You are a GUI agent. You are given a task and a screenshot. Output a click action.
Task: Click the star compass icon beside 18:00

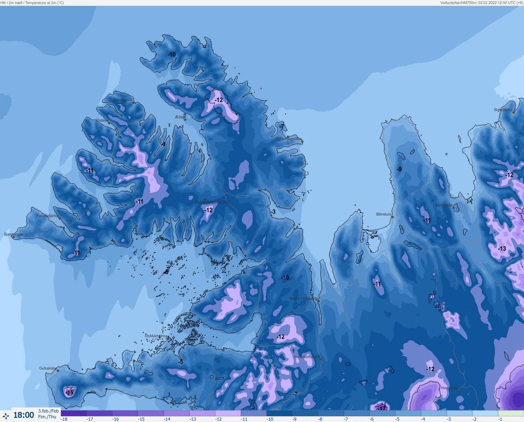[x=6, y=416]
